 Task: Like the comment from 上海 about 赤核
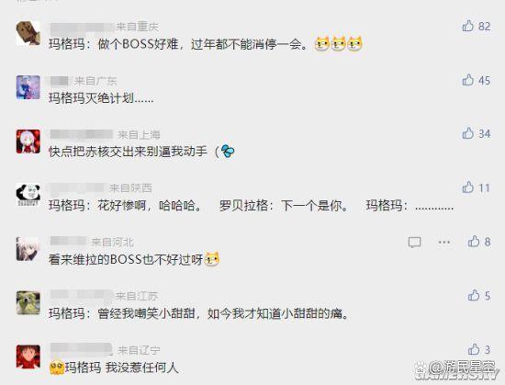pos(468,133)
